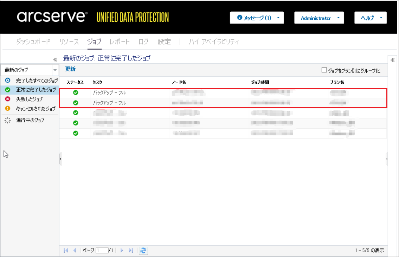Open the レポート tab

(120, 41)
